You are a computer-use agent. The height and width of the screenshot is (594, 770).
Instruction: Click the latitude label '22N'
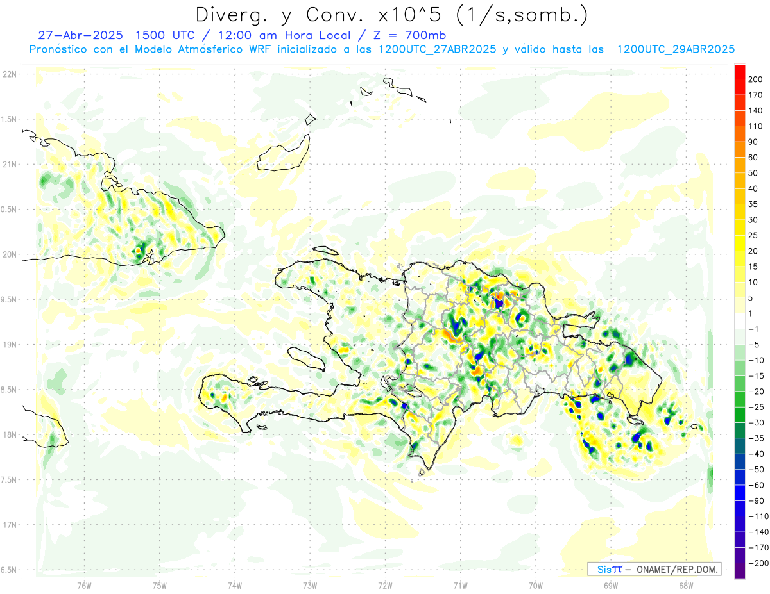pyautogui.click(x=10, y=74)
